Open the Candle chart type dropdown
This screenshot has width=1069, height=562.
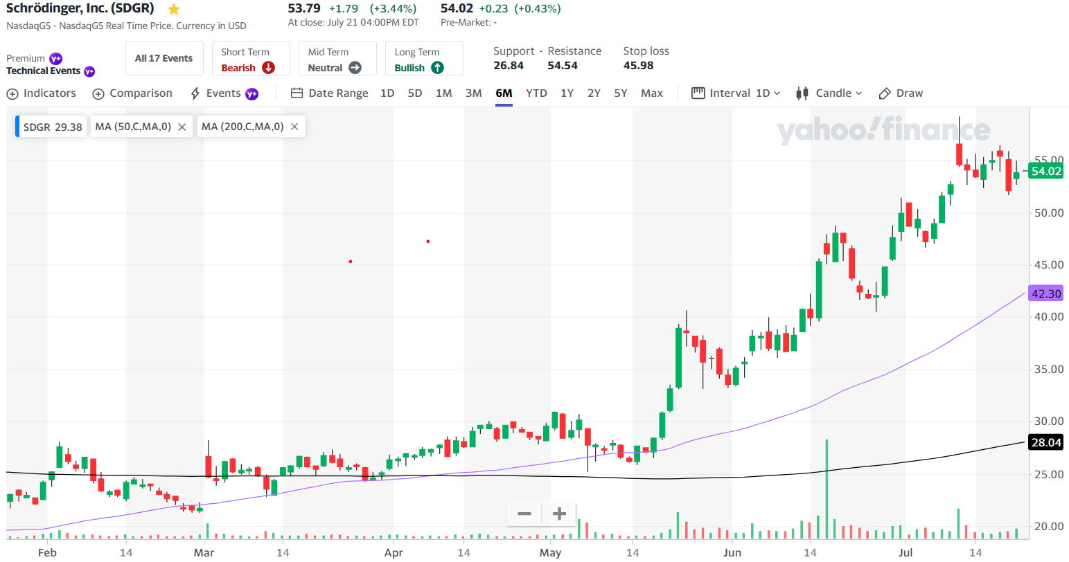pyautogui.click(x=829, y=93)
